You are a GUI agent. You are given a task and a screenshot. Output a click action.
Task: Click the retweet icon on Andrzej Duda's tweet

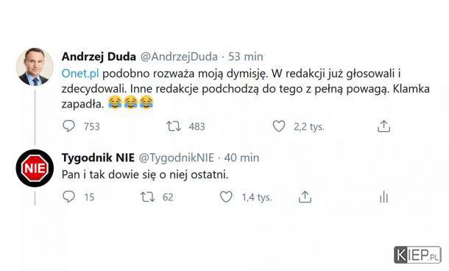[x=174, y=126]
